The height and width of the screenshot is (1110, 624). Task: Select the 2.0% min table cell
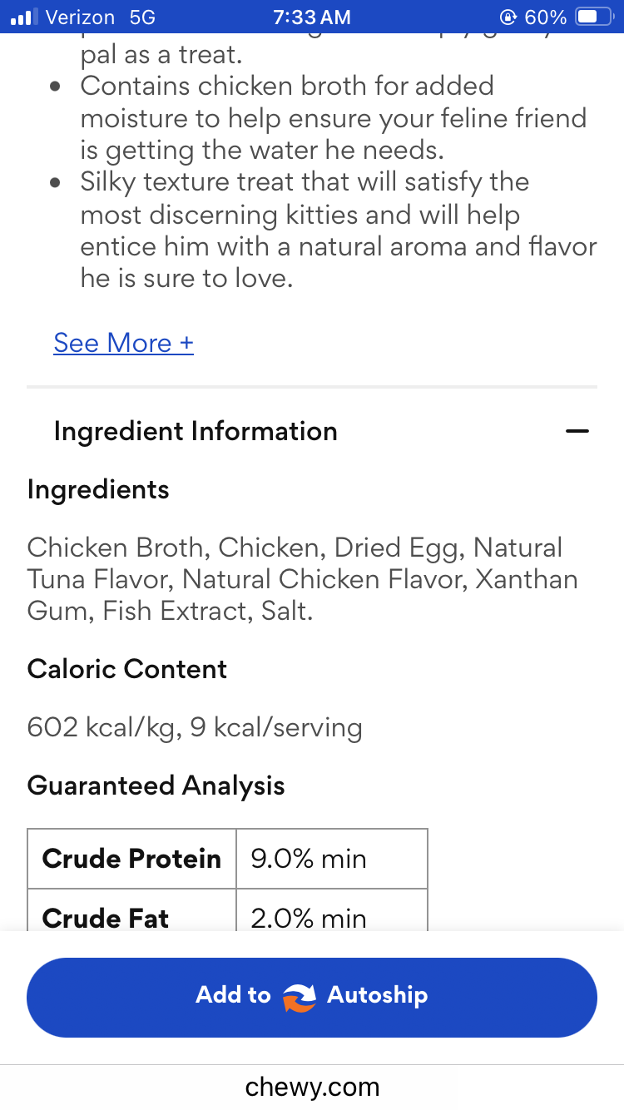coord(331,914)
